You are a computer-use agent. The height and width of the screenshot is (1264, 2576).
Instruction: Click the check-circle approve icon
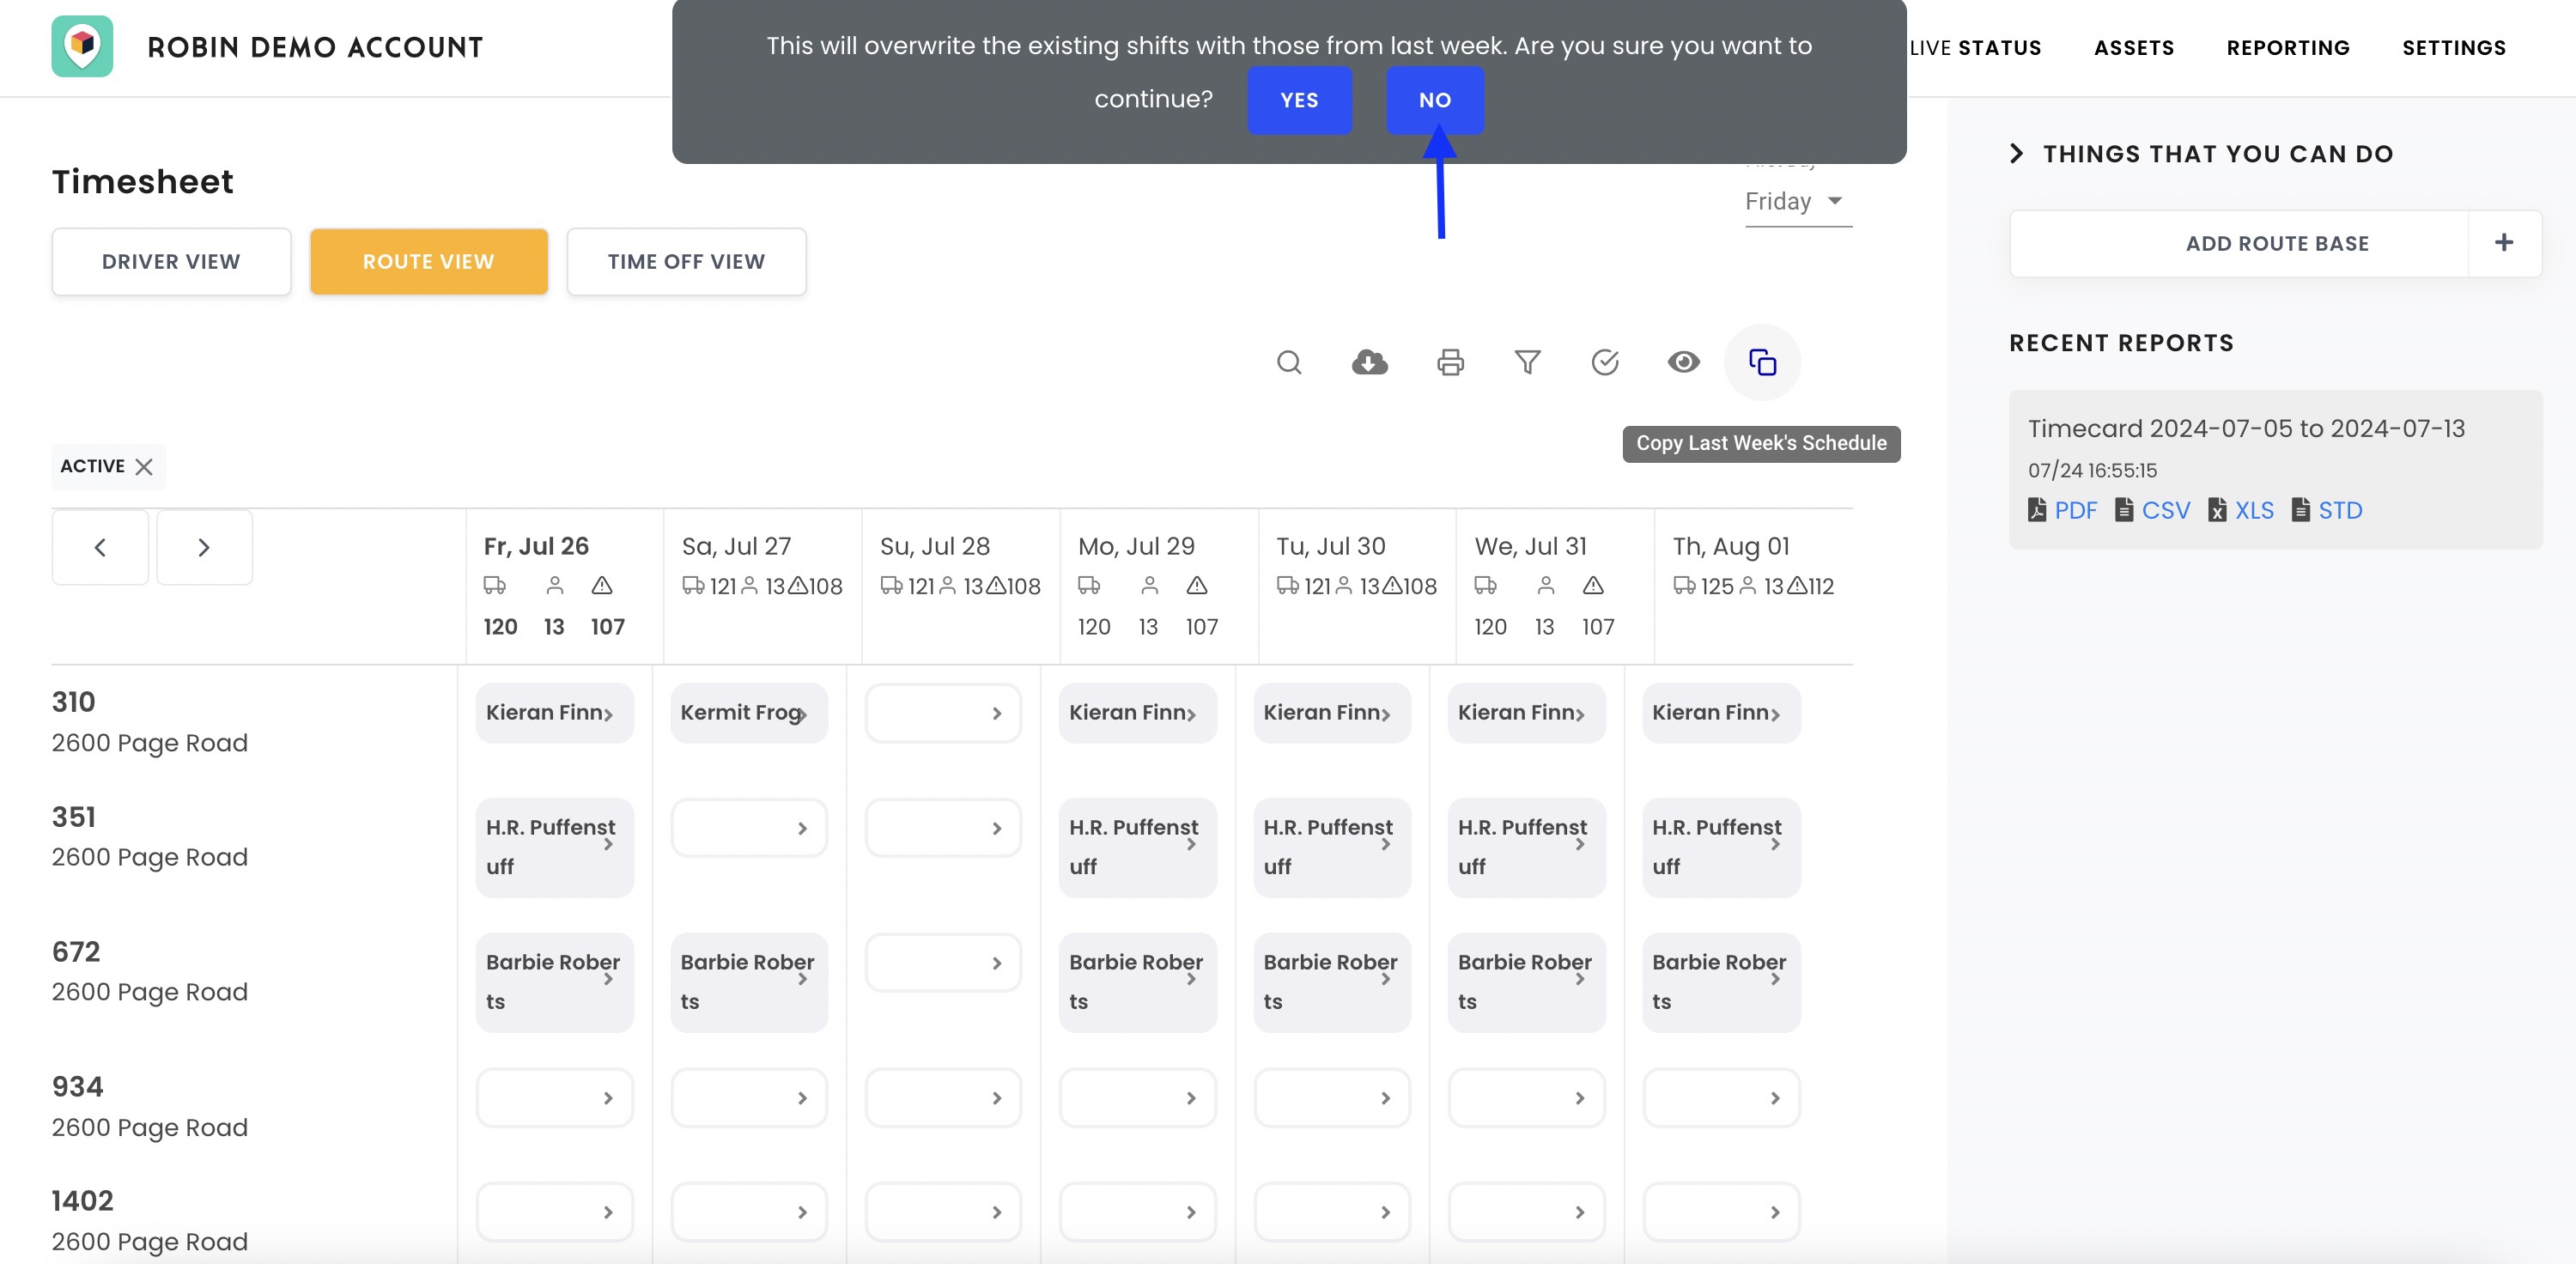tap(1605, 362)
